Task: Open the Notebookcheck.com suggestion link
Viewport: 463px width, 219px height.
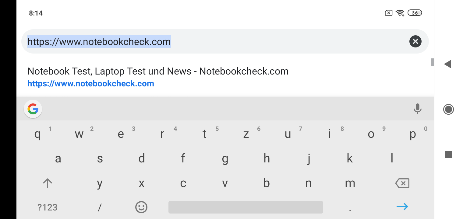Action: pyautogui.click(x=158, y=77)
